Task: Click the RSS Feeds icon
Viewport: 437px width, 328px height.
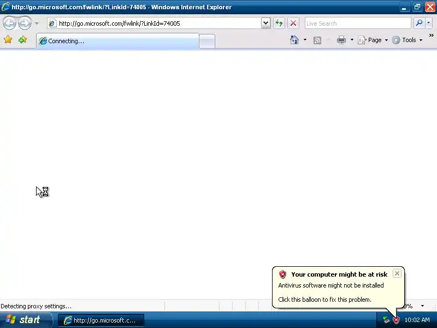Action: coord(317,40)
